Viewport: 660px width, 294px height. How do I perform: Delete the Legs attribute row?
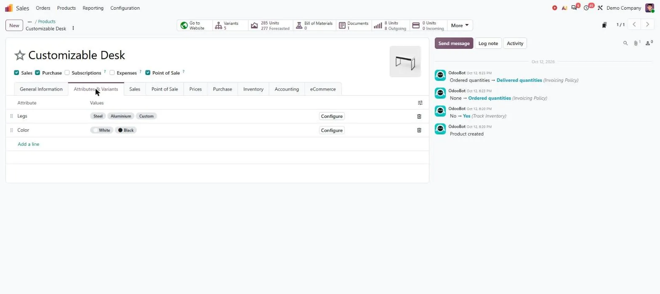pyautogui.click(x=419, y=116)
